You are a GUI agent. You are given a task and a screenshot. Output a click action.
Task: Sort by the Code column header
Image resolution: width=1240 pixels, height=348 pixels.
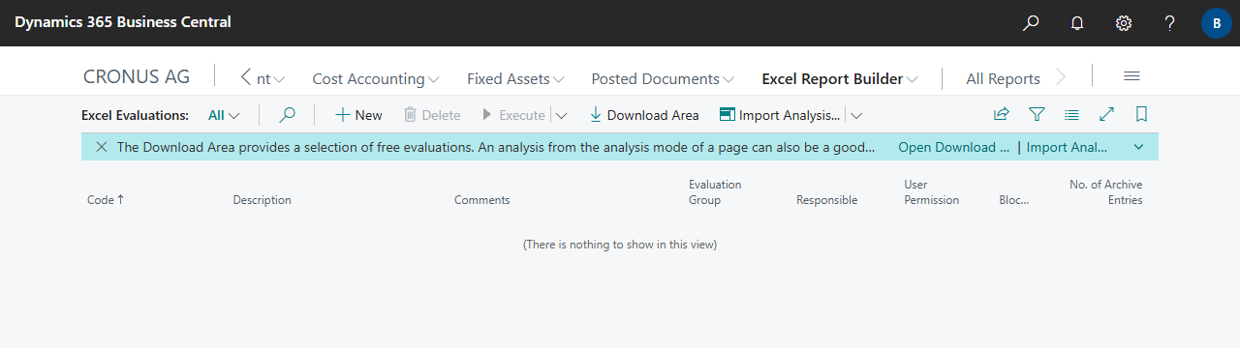coord(106,200)
